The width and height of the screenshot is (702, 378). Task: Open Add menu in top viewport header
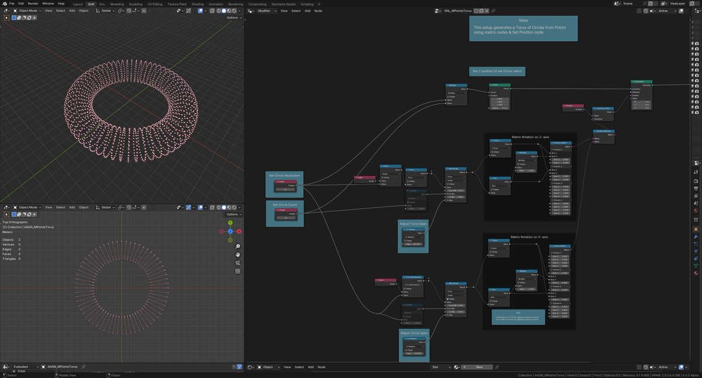click(72, 11)
